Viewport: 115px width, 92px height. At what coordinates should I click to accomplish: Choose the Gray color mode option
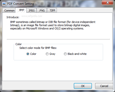tap(47, 54)
